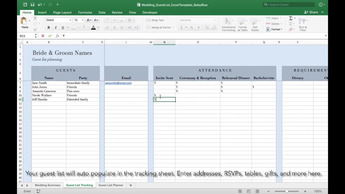The width and height of the screenshot is (345, 194).
Task: Click Merge & Center
Action: tap(160, 27)
